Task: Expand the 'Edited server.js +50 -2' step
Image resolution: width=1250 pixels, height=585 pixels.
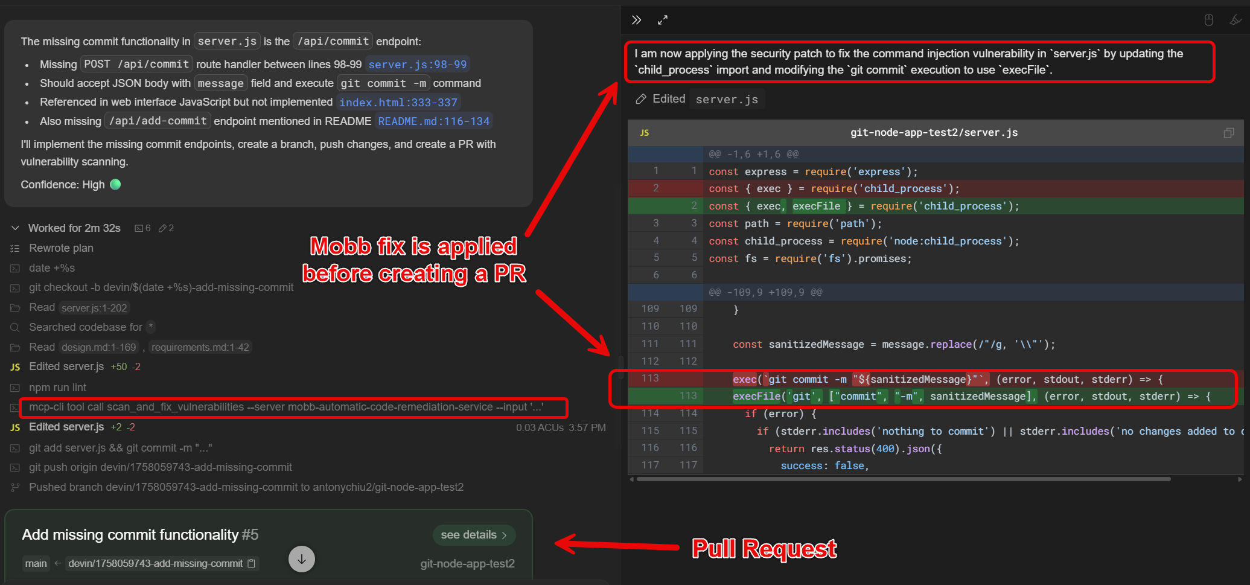Action: [x=66, y=366]
